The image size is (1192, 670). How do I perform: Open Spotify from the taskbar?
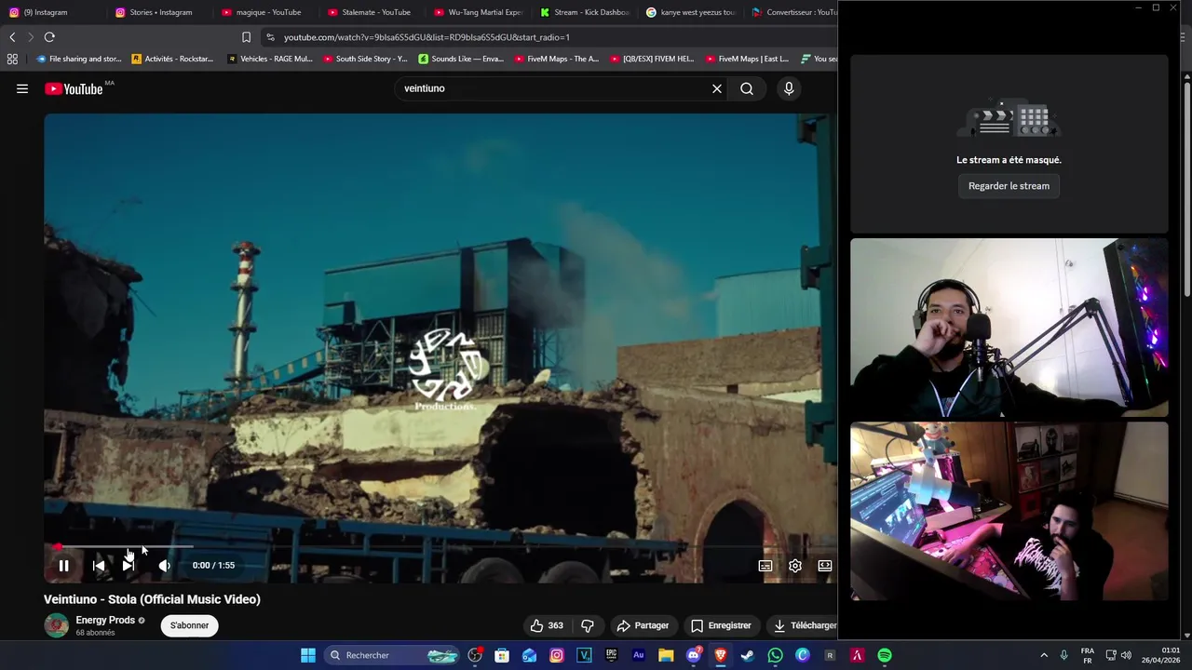point(885,655)
